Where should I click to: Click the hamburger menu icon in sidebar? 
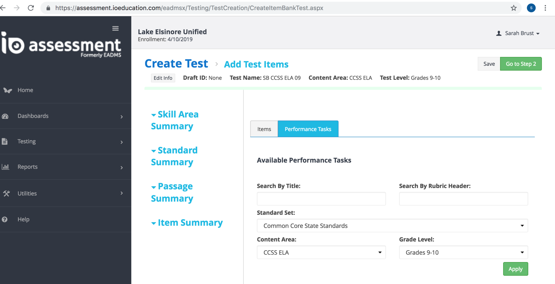(115, 28)
